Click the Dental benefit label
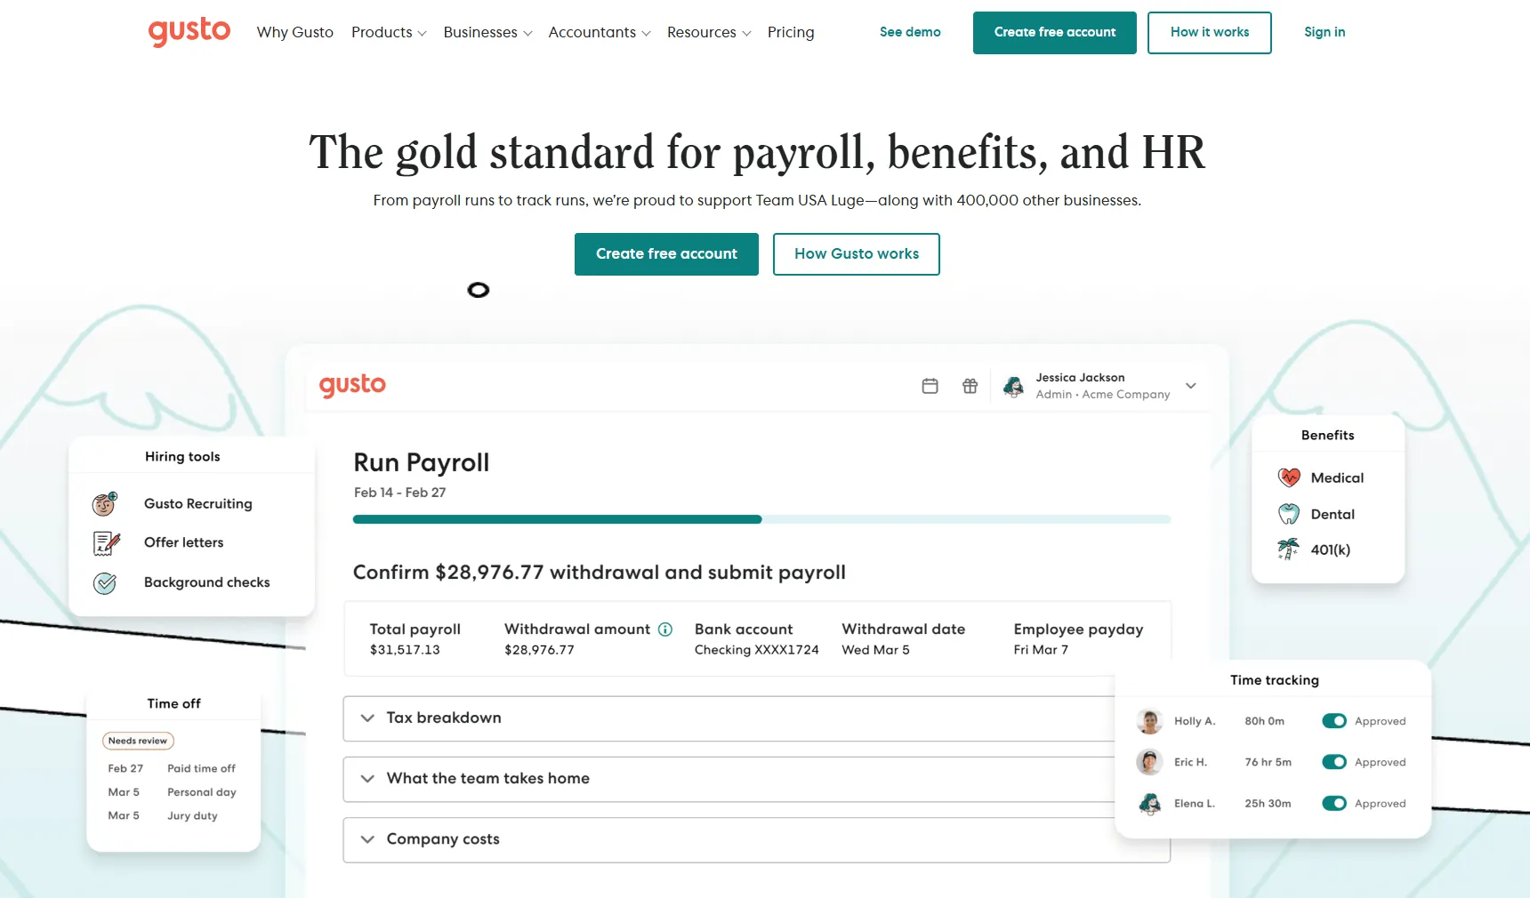This screenshot has height=898, width=1530. pos(1333,514)
